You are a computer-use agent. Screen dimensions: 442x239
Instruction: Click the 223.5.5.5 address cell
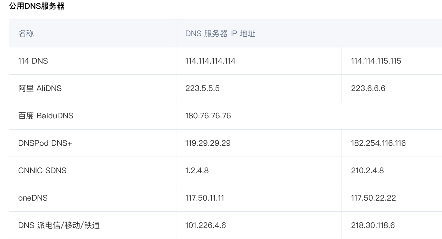tap(202, 89)
